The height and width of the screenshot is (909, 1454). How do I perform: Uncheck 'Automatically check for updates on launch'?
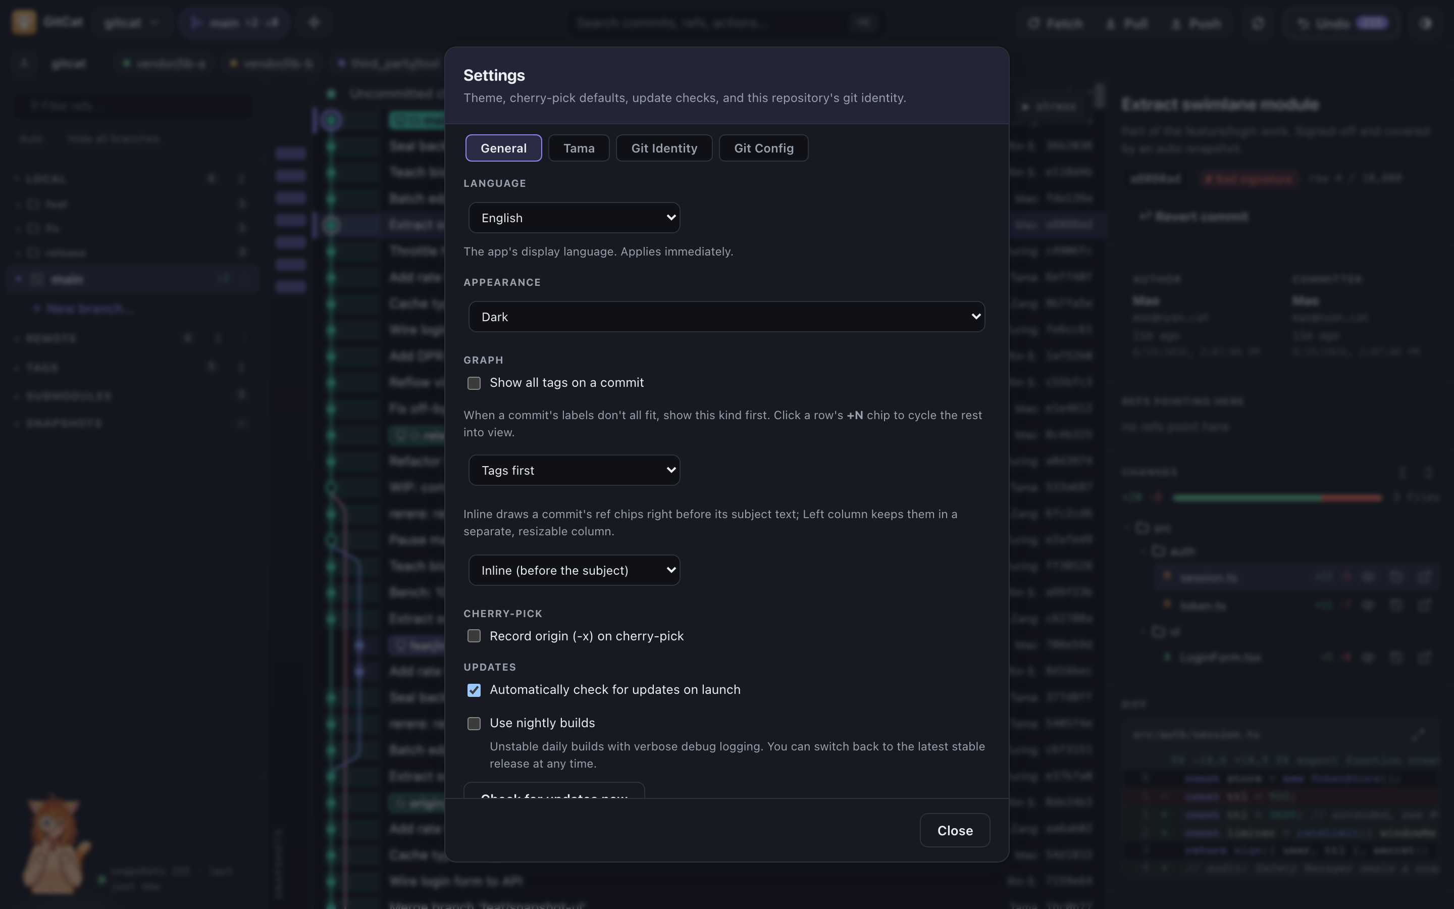[x=474, y=690]
